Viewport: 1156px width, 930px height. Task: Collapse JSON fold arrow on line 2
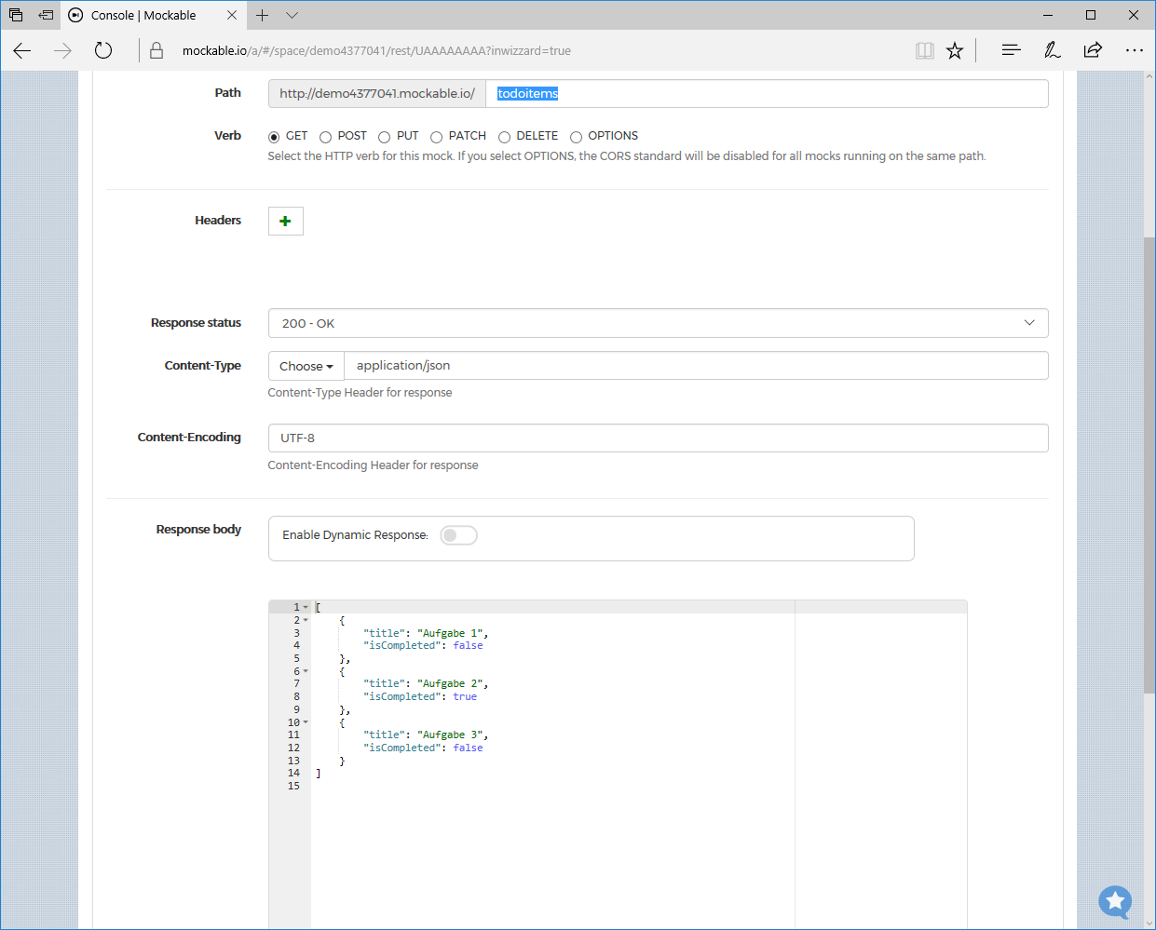point(306,620)
